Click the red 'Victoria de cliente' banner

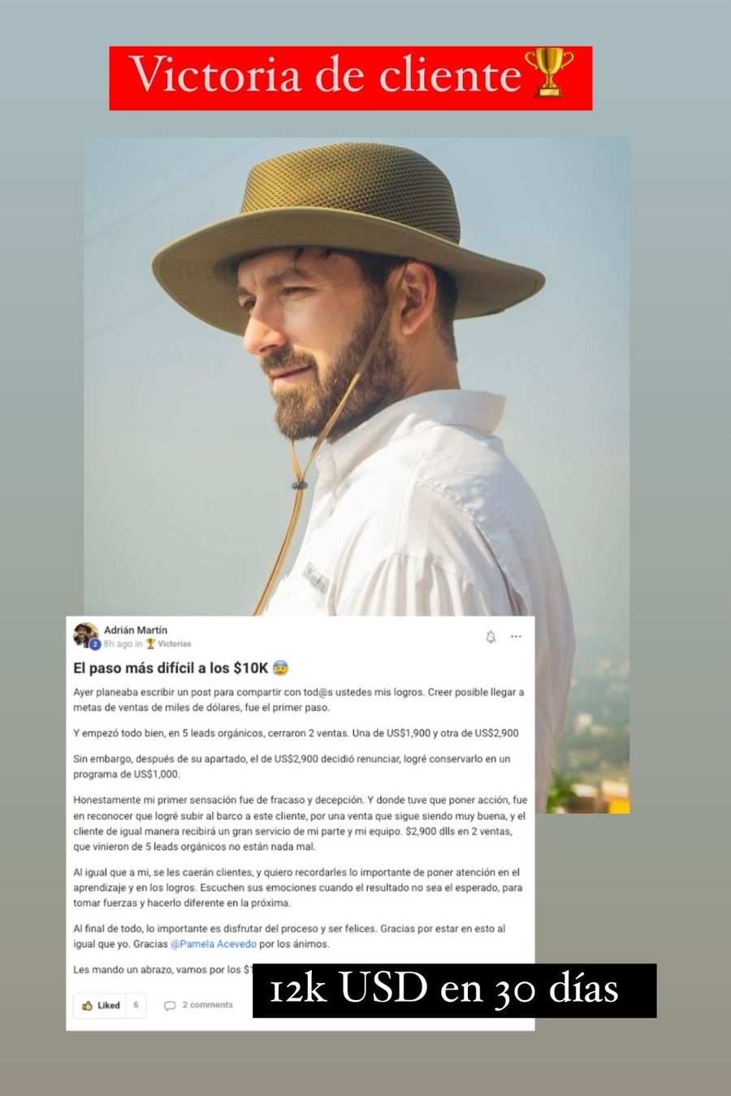351,78
